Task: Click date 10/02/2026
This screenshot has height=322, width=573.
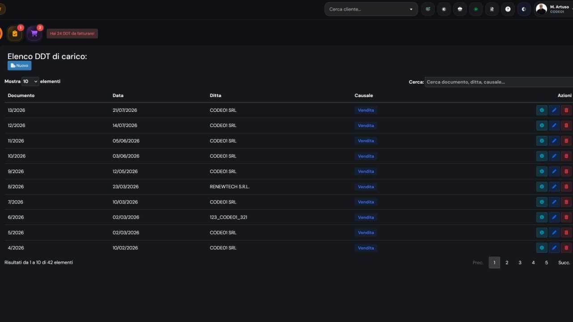Action: [x=125, y=248]
